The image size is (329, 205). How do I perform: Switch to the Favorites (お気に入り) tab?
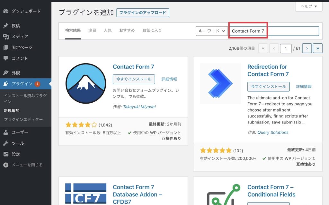pos(152,30)
